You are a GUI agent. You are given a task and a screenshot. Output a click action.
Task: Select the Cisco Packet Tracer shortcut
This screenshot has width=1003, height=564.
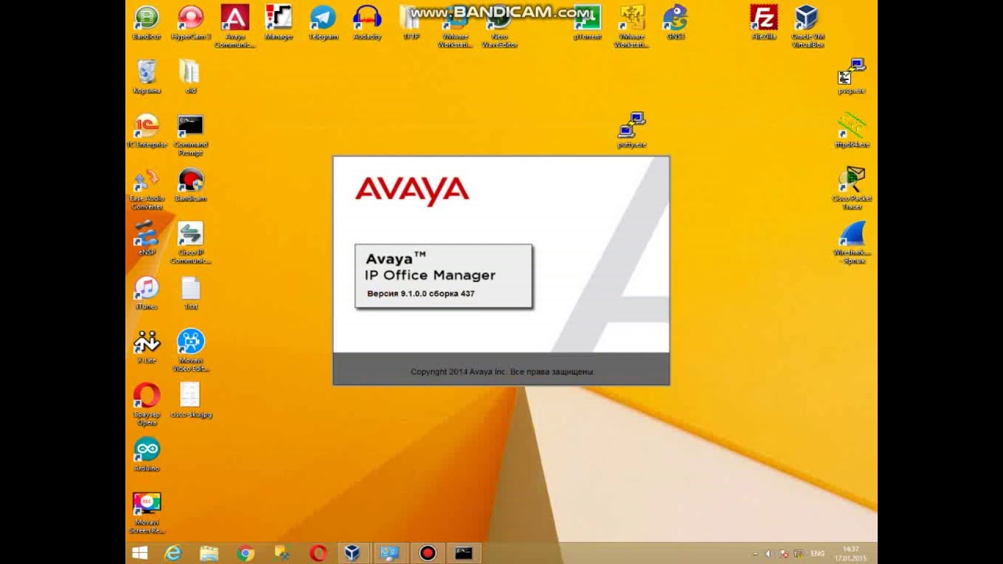(851, 189)
